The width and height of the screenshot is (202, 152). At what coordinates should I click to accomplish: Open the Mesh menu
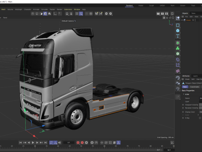pyautogui.click(x=3, y=9)
